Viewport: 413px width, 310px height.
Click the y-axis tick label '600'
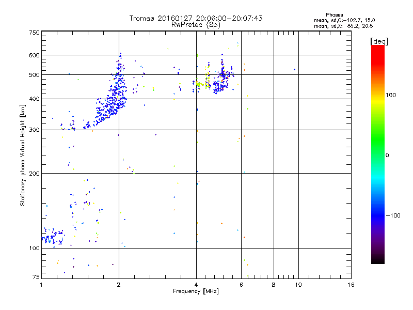(x=34, y=55)
